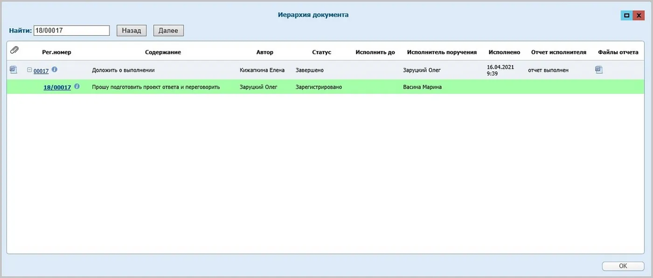The height and width of the screenshot is (278, 653).
Task: Collapse the 00017 tree node
Action: coord(29,70)
